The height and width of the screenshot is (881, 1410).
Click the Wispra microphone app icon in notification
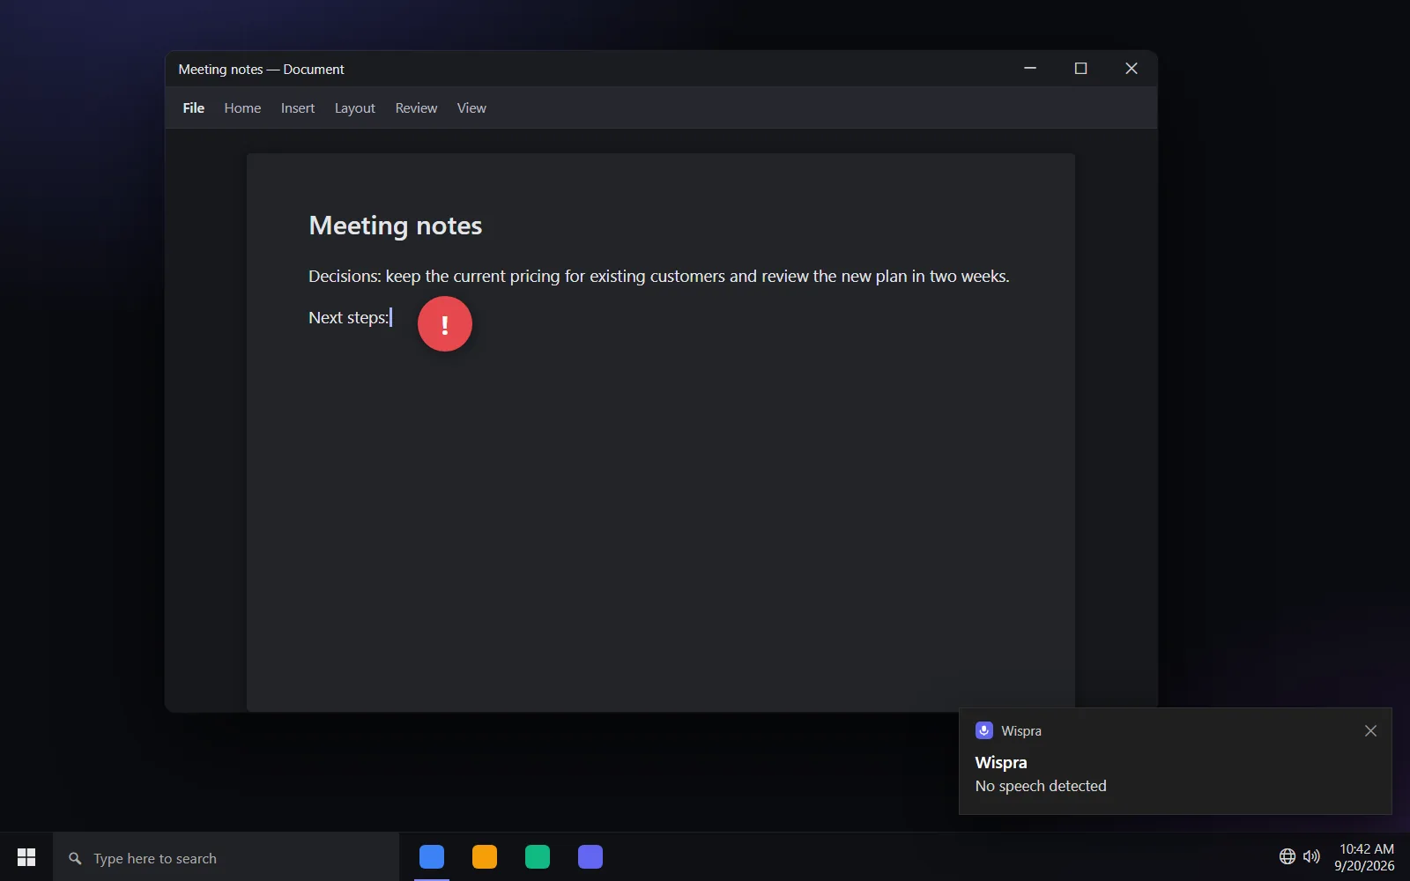tap(984, 730)
